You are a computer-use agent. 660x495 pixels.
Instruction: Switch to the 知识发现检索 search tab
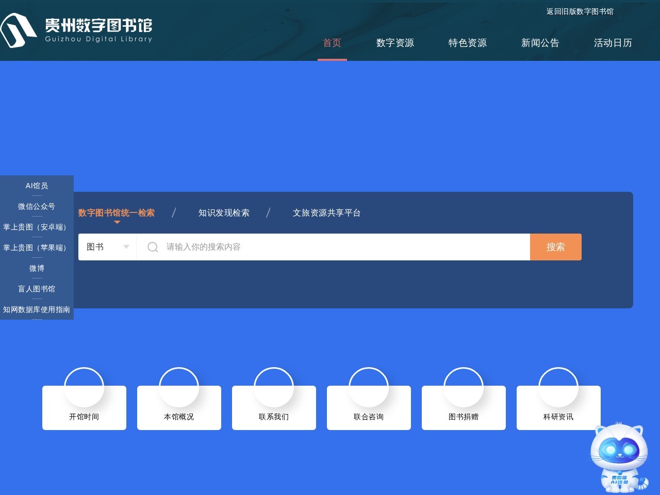click(223, 212)
